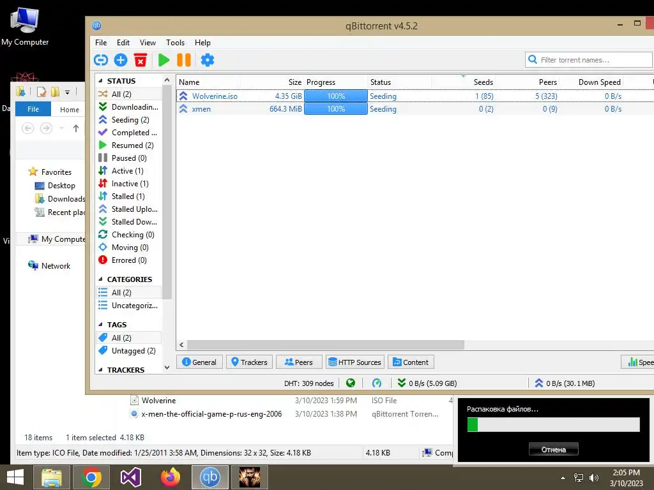Switch to the Content tab
This screenshot has height=490, width=654.
click(x=411, y=362)
